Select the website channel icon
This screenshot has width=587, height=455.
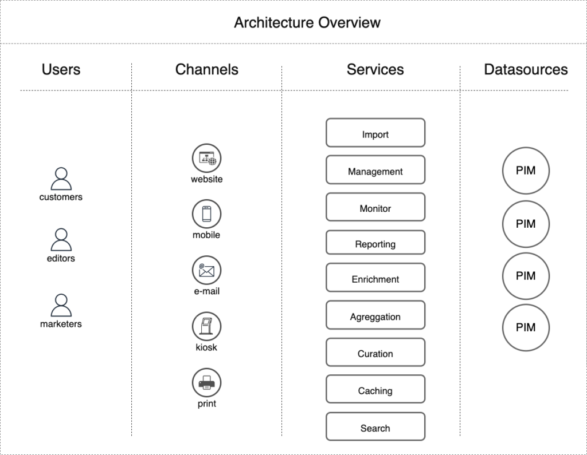click(x=206, y=159)
